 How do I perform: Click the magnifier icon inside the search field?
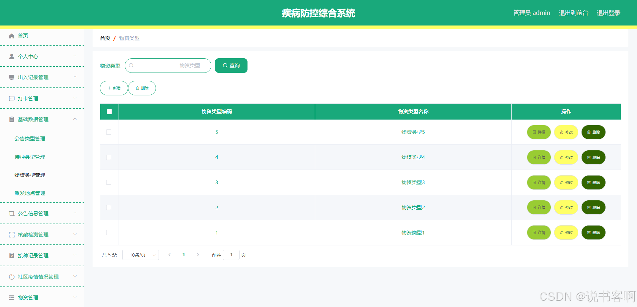pyautogui.click(x=131, y=66)
